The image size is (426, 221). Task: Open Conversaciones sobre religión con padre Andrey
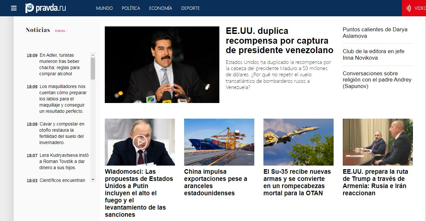tap(377, 80)
